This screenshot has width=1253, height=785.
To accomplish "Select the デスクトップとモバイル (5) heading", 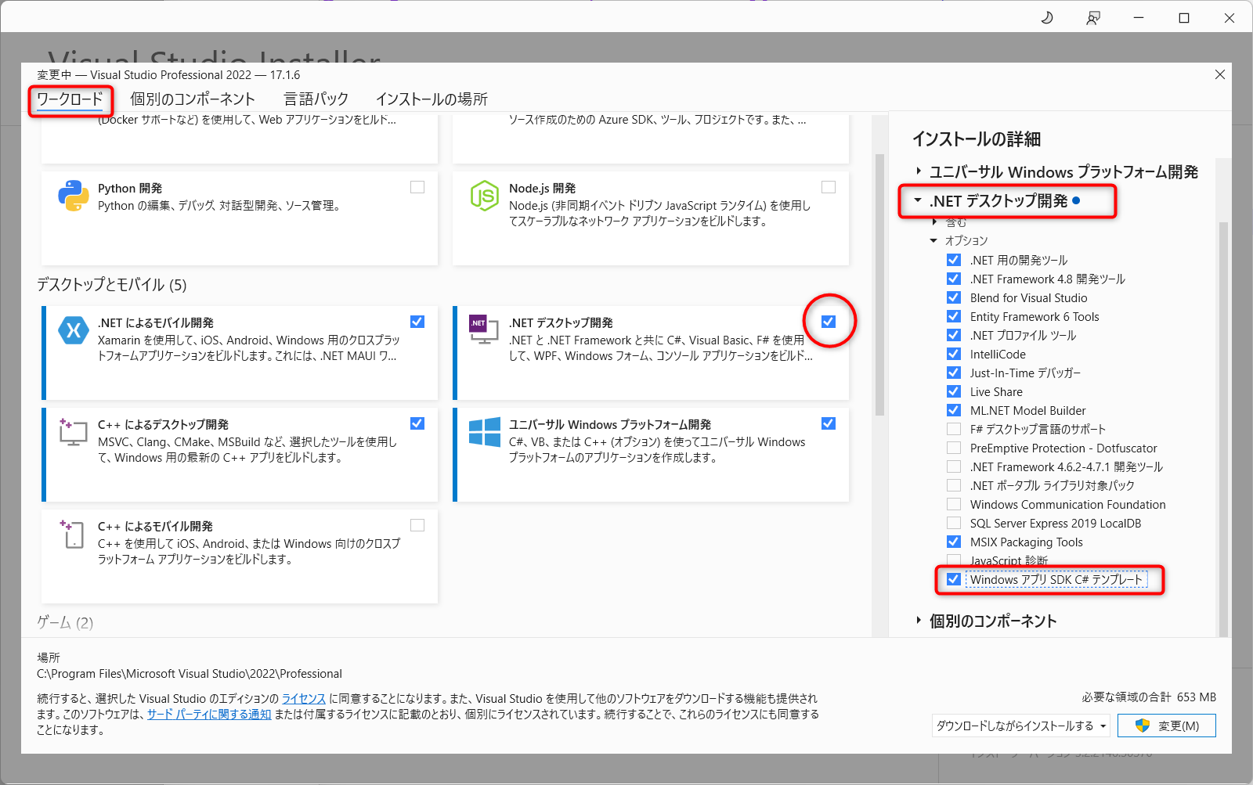I will pos(112,284).
